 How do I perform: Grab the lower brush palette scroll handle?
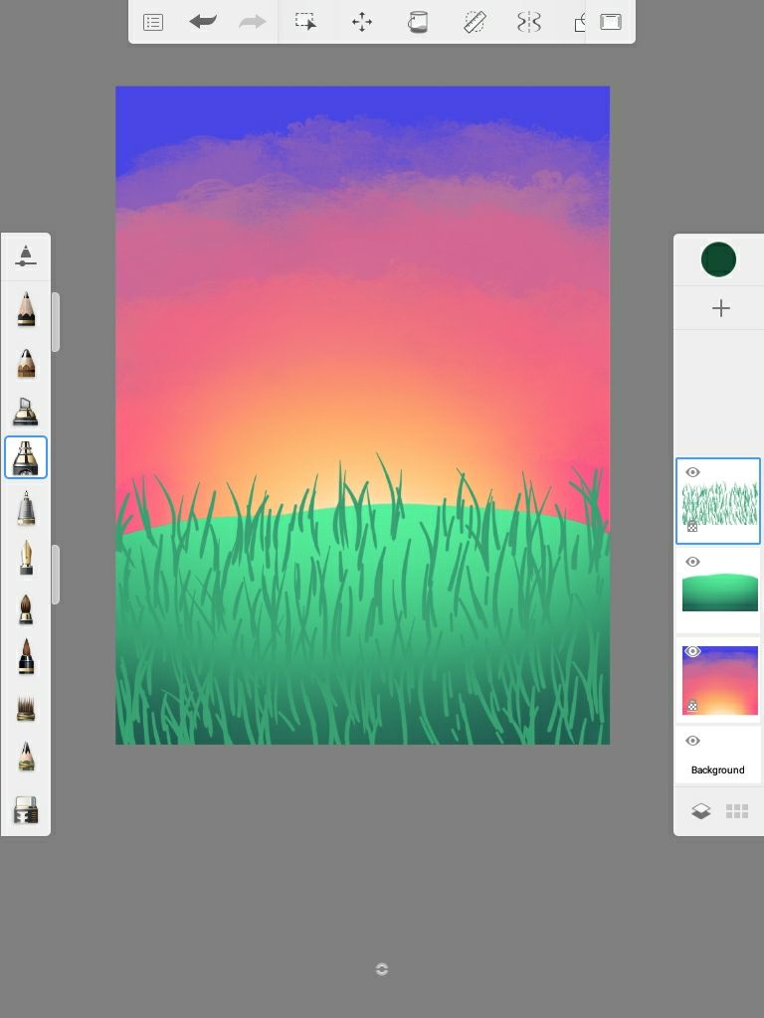pyautogui.click(x=56, y=575)
